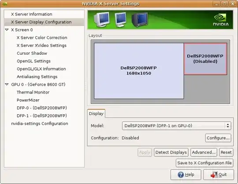Select DFP-0 - (DellSP2008WFP) entry
The height and width of the screenshot is (184, 238).
pos(42,108)
